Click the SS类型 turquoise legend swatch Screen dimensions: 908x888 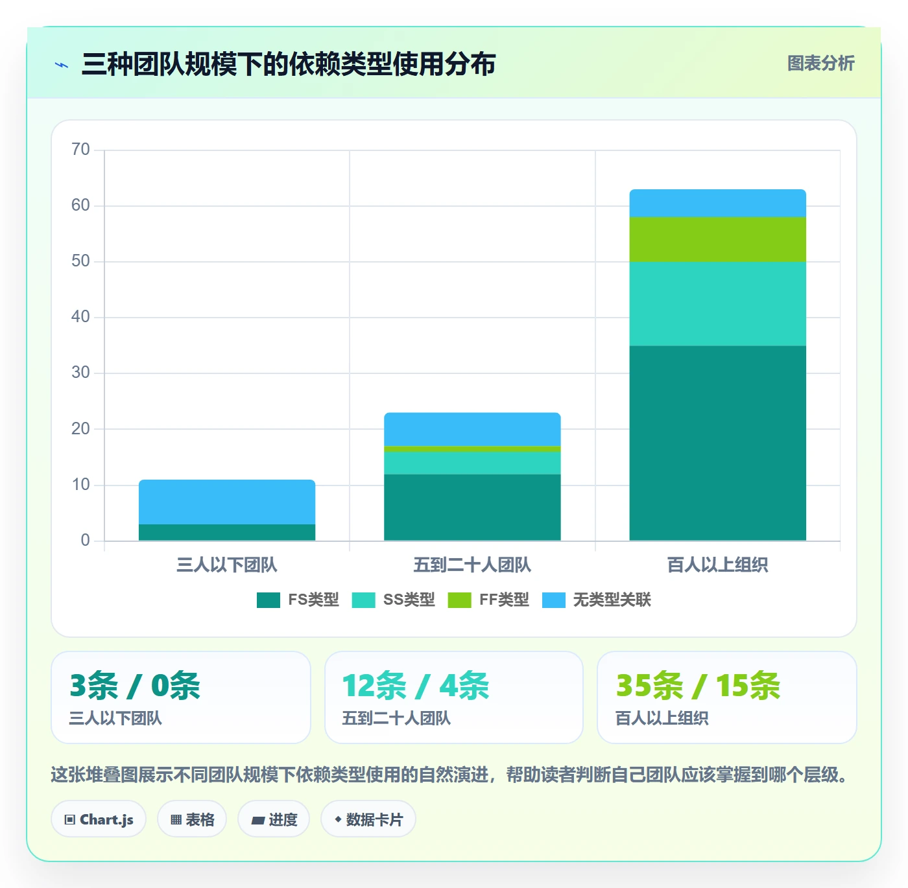(x=364, y=600)
